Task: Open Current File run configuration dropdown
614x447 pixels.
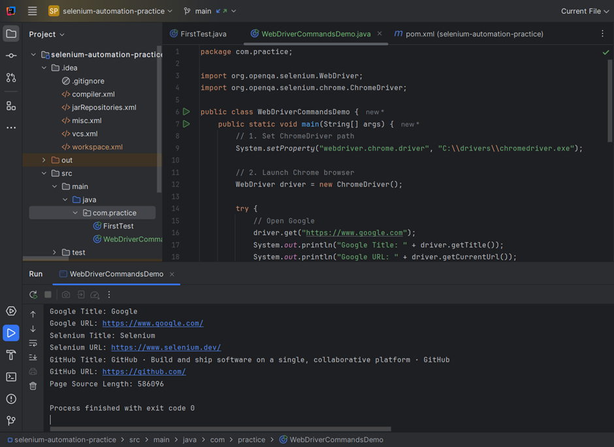Action: [x=585, y=11]
